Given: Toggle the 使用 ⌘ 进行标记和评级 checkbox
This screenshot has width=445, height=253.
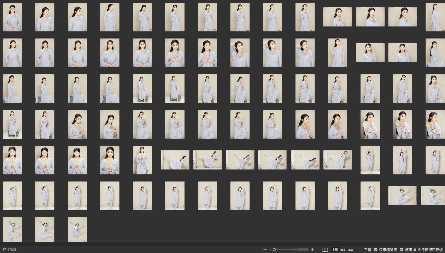Looking at the screenshot, I should pyautogui.click(x=402, y=250).
